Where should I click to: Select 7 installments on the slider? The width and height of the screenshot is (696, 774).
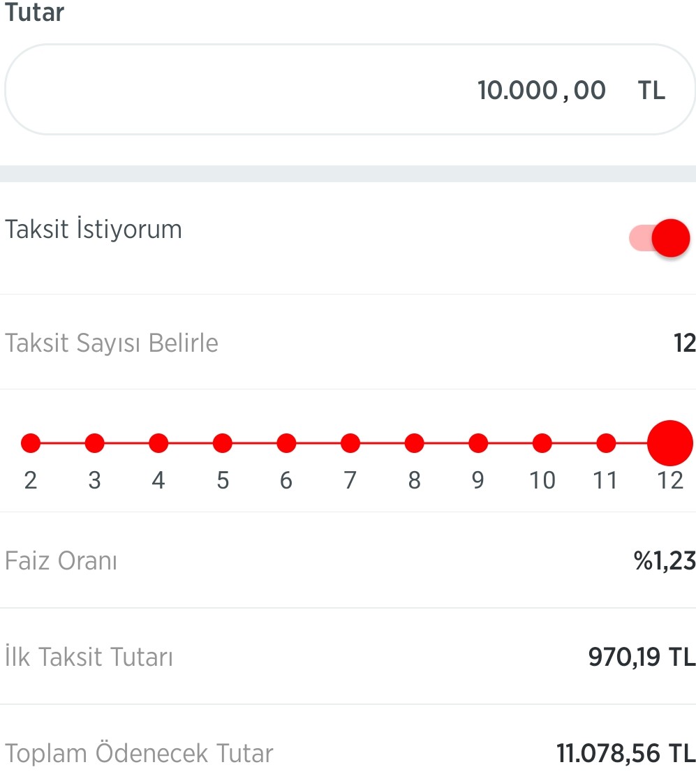click(x=350, y=443)
